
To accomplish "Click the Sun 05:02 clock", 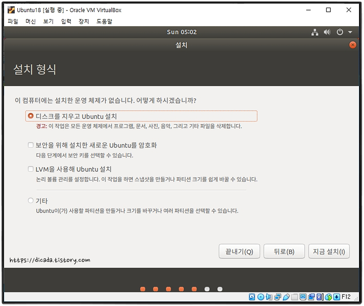I will [x=182, y=32].
